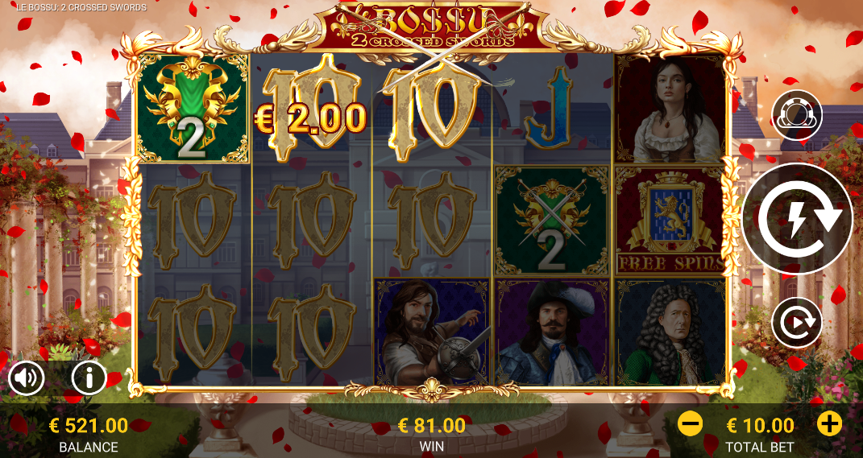This screenshot has height=458, width=863.
Task: Increase total bet with plus button
Action: pos(829,424)
